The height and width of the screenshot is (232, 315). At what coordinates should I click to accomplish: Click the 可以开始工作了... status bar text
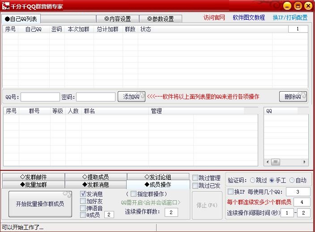point(22,228)
